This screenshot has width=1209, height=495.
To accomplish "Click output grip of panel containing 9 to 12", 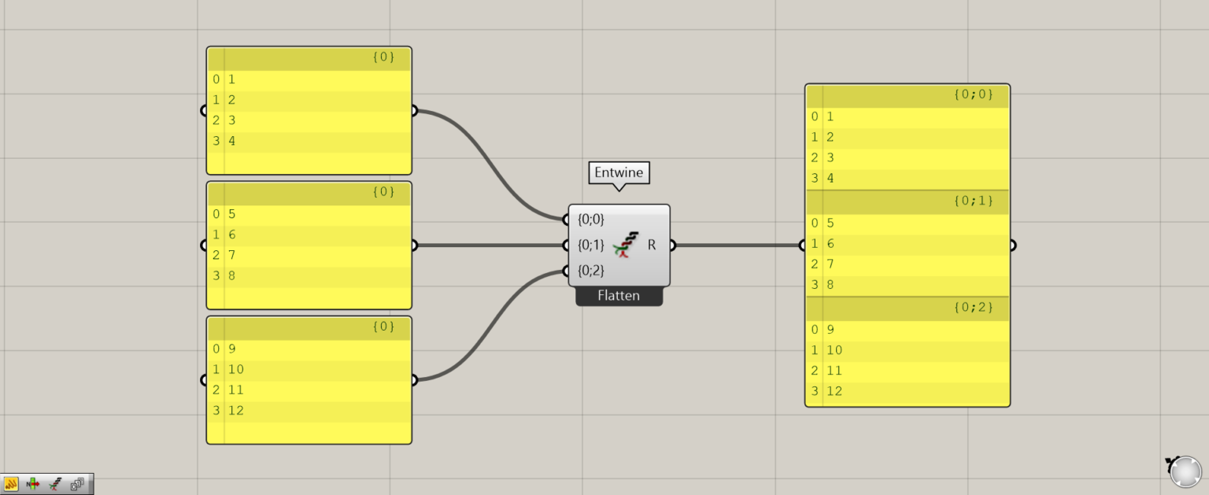I will coord(413,380).
